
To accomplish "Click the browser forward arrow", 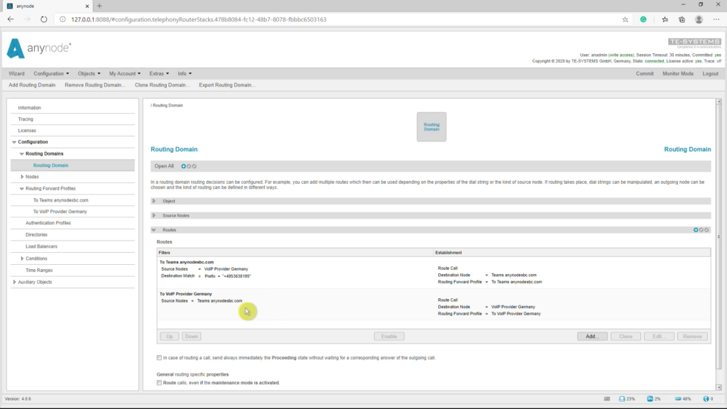I will [x=27, y=19].
